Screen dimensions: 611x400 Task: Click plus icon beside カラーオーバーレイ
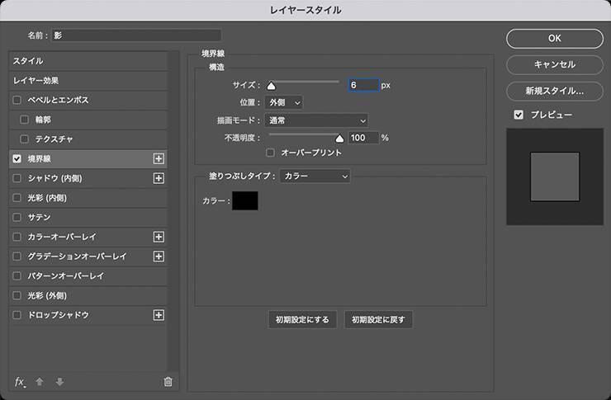click(x=159, y=237)
